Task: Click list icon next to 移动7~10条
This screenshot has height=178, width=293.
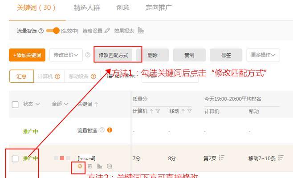Action: pos(281,158)
